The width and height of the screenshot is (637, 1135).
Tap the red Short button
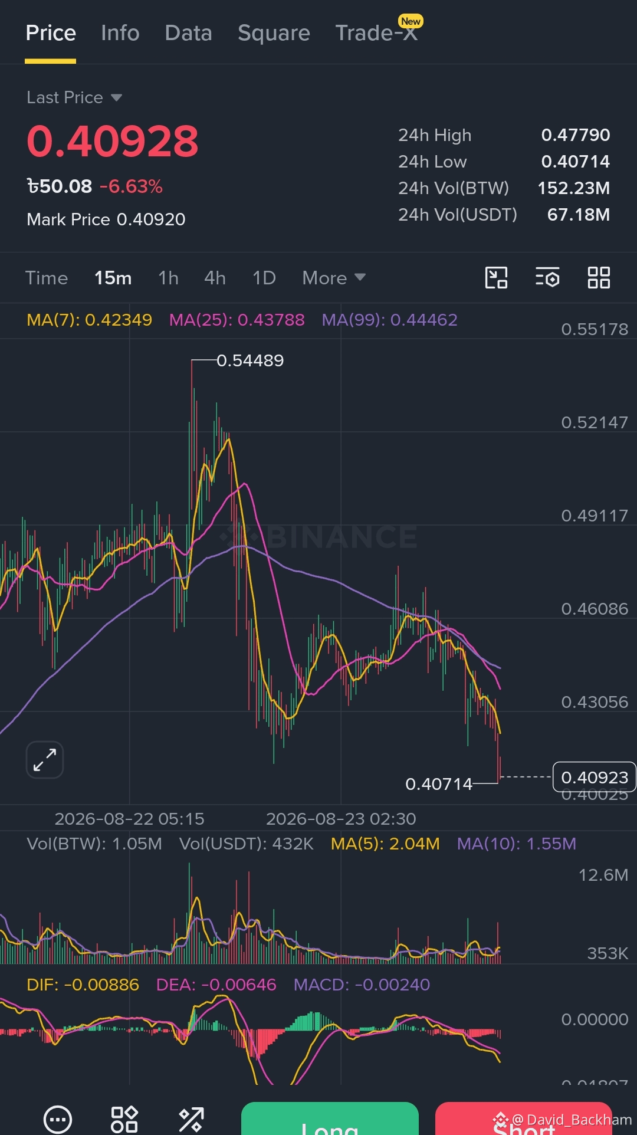[524, 1118]
